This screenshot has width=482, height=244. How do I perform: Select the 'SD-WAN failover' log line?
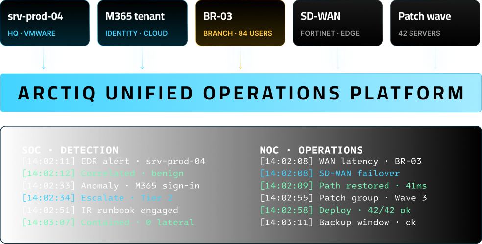pos(330,173)
